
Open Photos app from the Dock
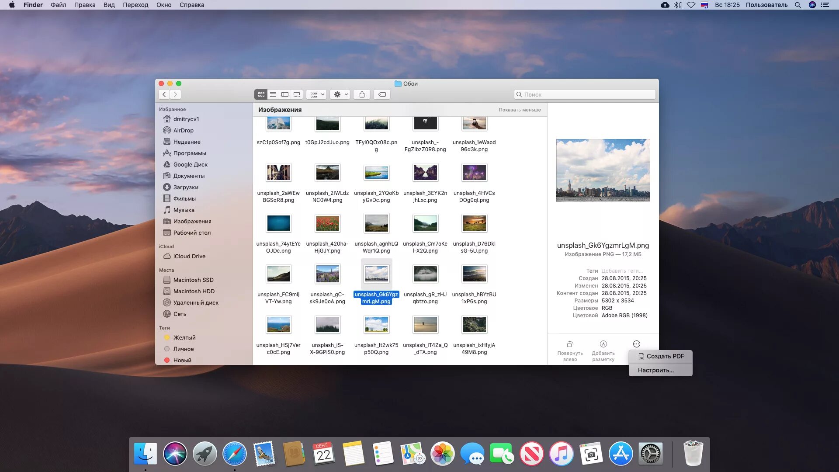coord(442,454)
